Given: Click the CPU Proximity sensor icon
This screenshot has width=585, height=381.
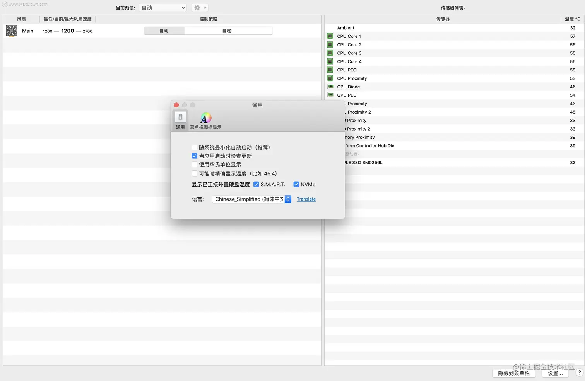Looking at the screenshot, I should click(x=330, y=78).
